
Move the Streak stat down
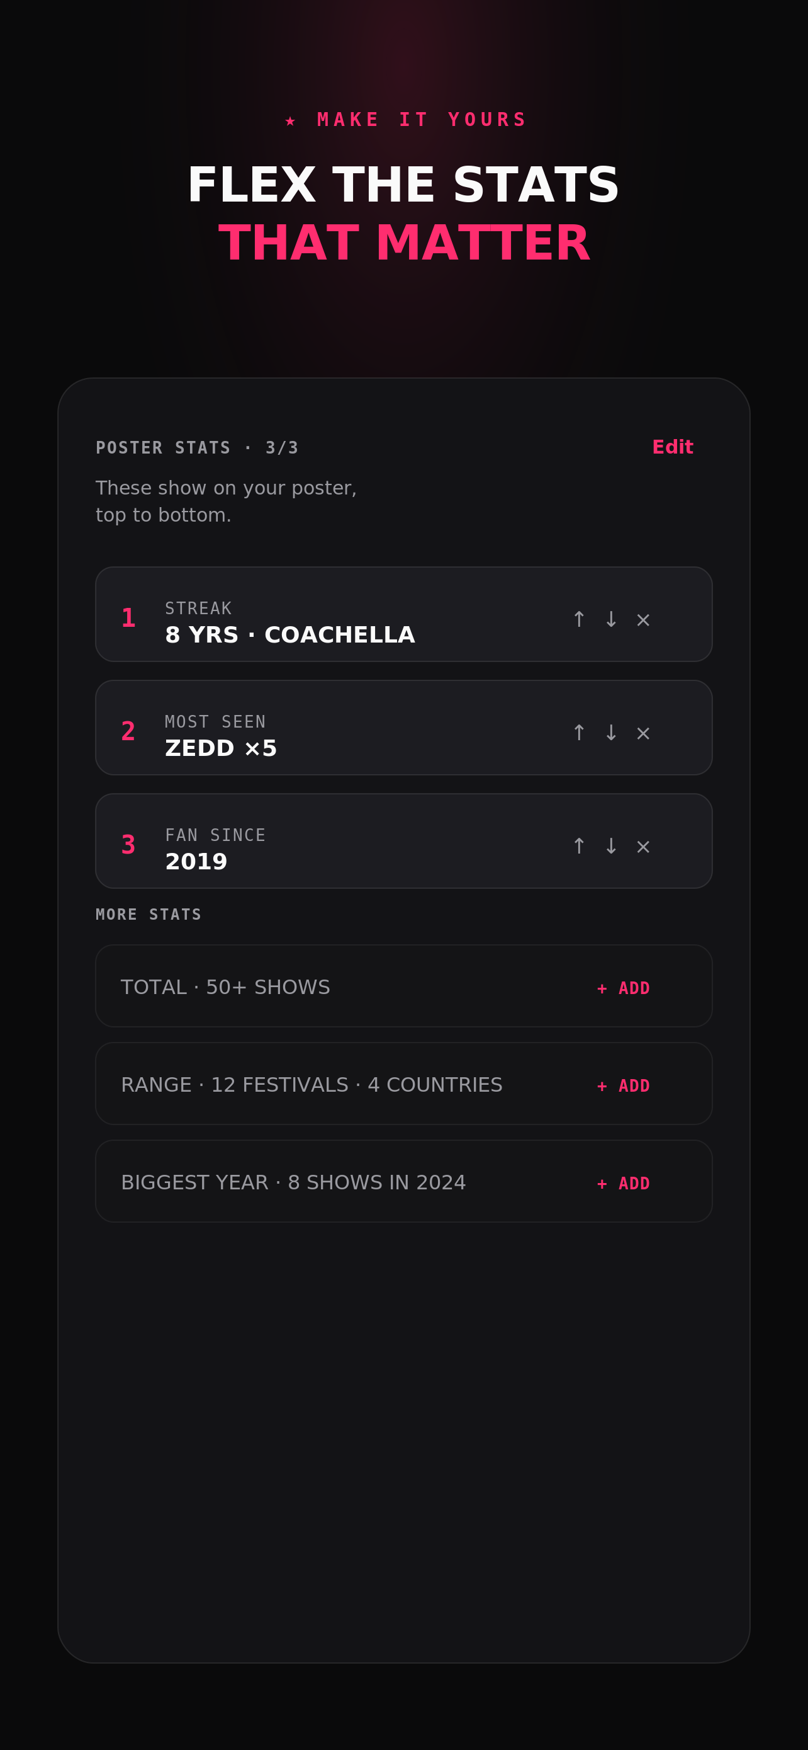610,619
